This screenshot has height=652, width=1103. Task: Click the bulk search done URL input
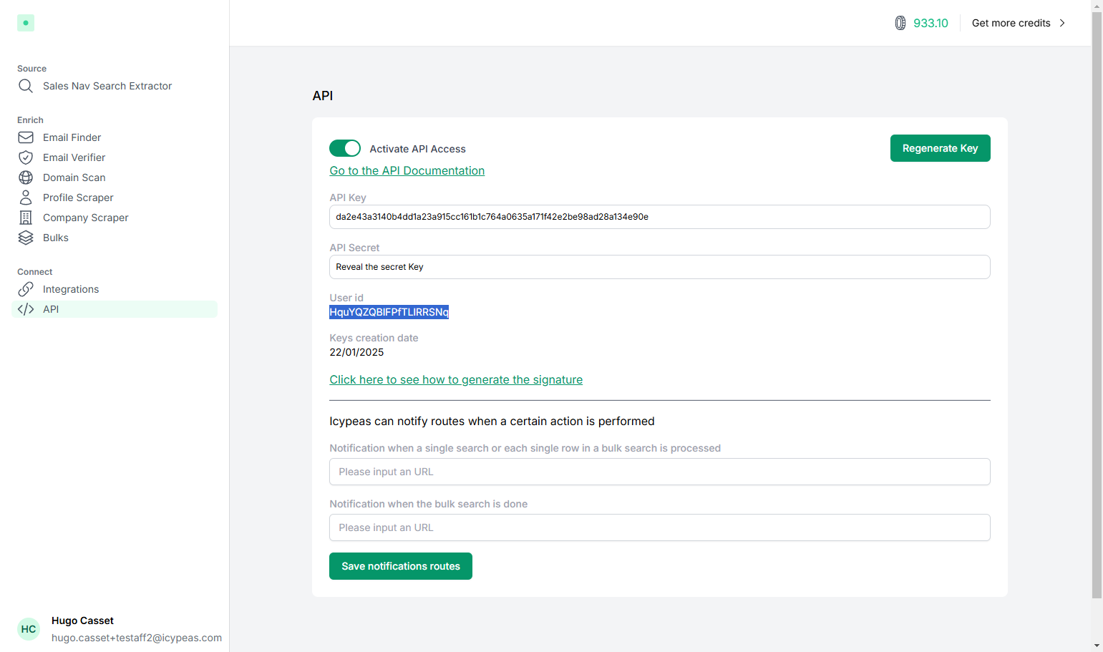coord(659,527)
